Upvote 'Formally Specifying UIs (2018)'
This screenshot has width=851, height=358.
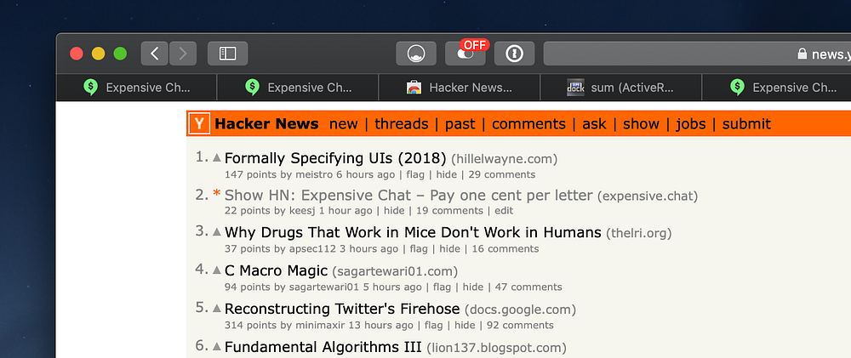point(216,158)
